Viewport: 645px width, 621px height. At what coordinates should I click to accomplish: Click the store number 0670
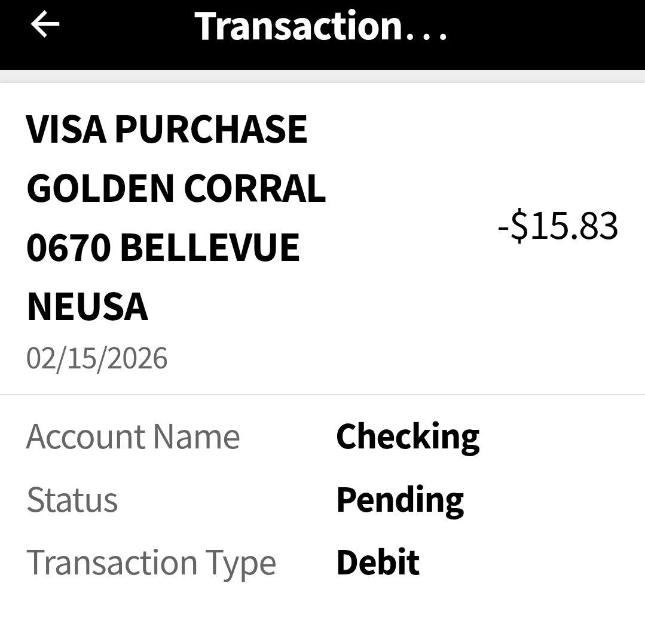[68, 247]
